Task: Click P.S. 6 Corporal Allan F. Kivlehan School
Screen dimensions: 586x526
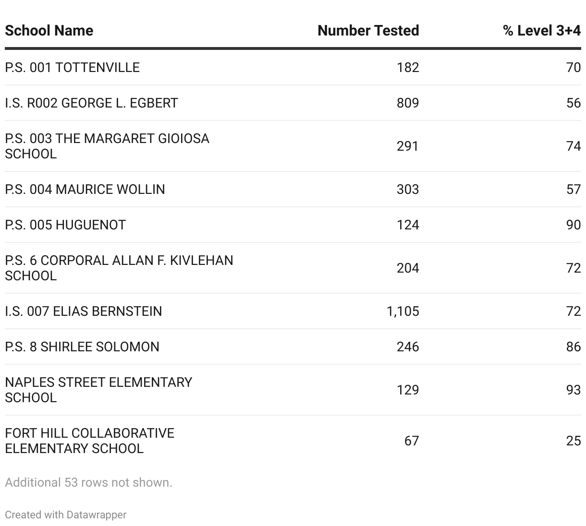Action: pyautogui.click(x=119, y=268)
